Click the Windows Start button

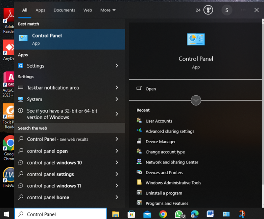click(7, 214)
